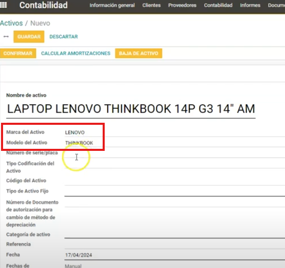Click the arrow icon beside Guardar

click(x=6, y=37)
